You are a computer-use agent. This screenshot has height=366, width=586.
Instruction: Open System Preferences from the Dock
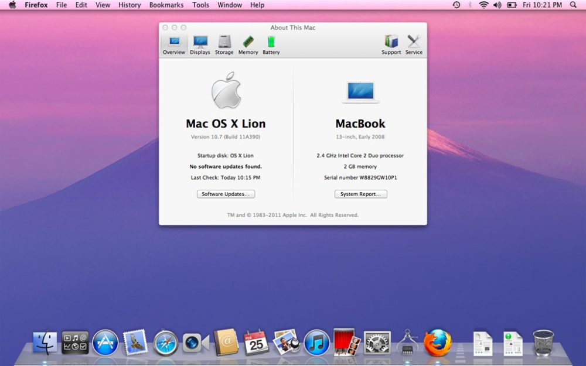(x=377, y=343)
